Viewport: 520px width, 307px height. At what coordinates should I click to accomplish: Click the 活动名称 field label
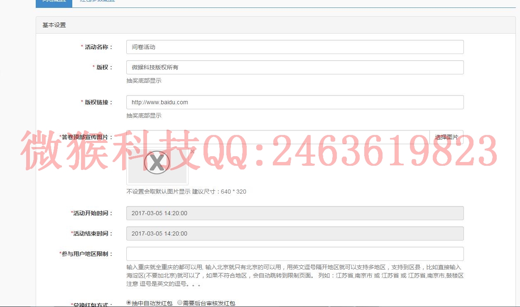pyautogui.click(x=97, y=47)
